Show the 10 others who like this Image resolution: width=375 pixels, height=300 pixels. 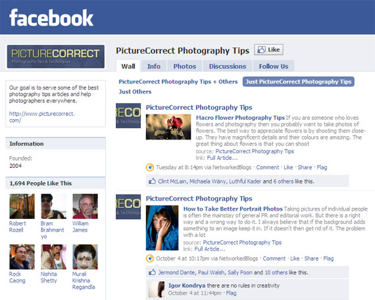[276, 272]
